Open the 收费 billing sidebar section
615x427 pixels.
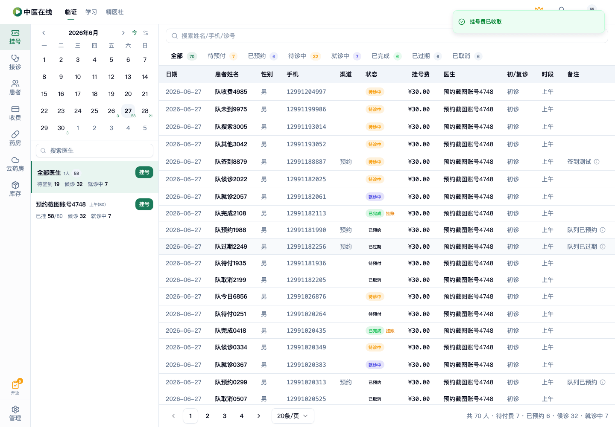point(15,113)
